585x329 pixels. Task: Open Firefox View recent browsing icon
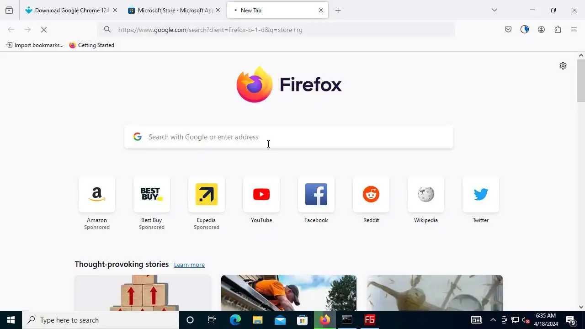click(9, 10)
